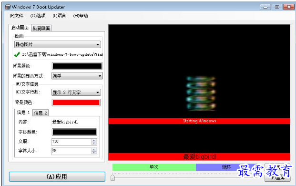Click the 最爱bigbirdl text bar in preview

pos(199,157)
